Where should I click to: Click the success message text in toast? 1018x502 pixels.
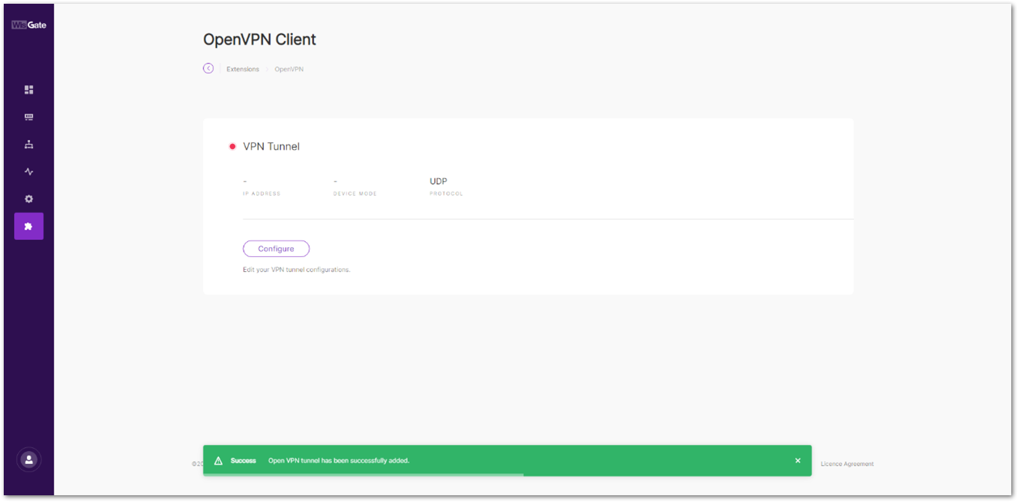(339, 461)
